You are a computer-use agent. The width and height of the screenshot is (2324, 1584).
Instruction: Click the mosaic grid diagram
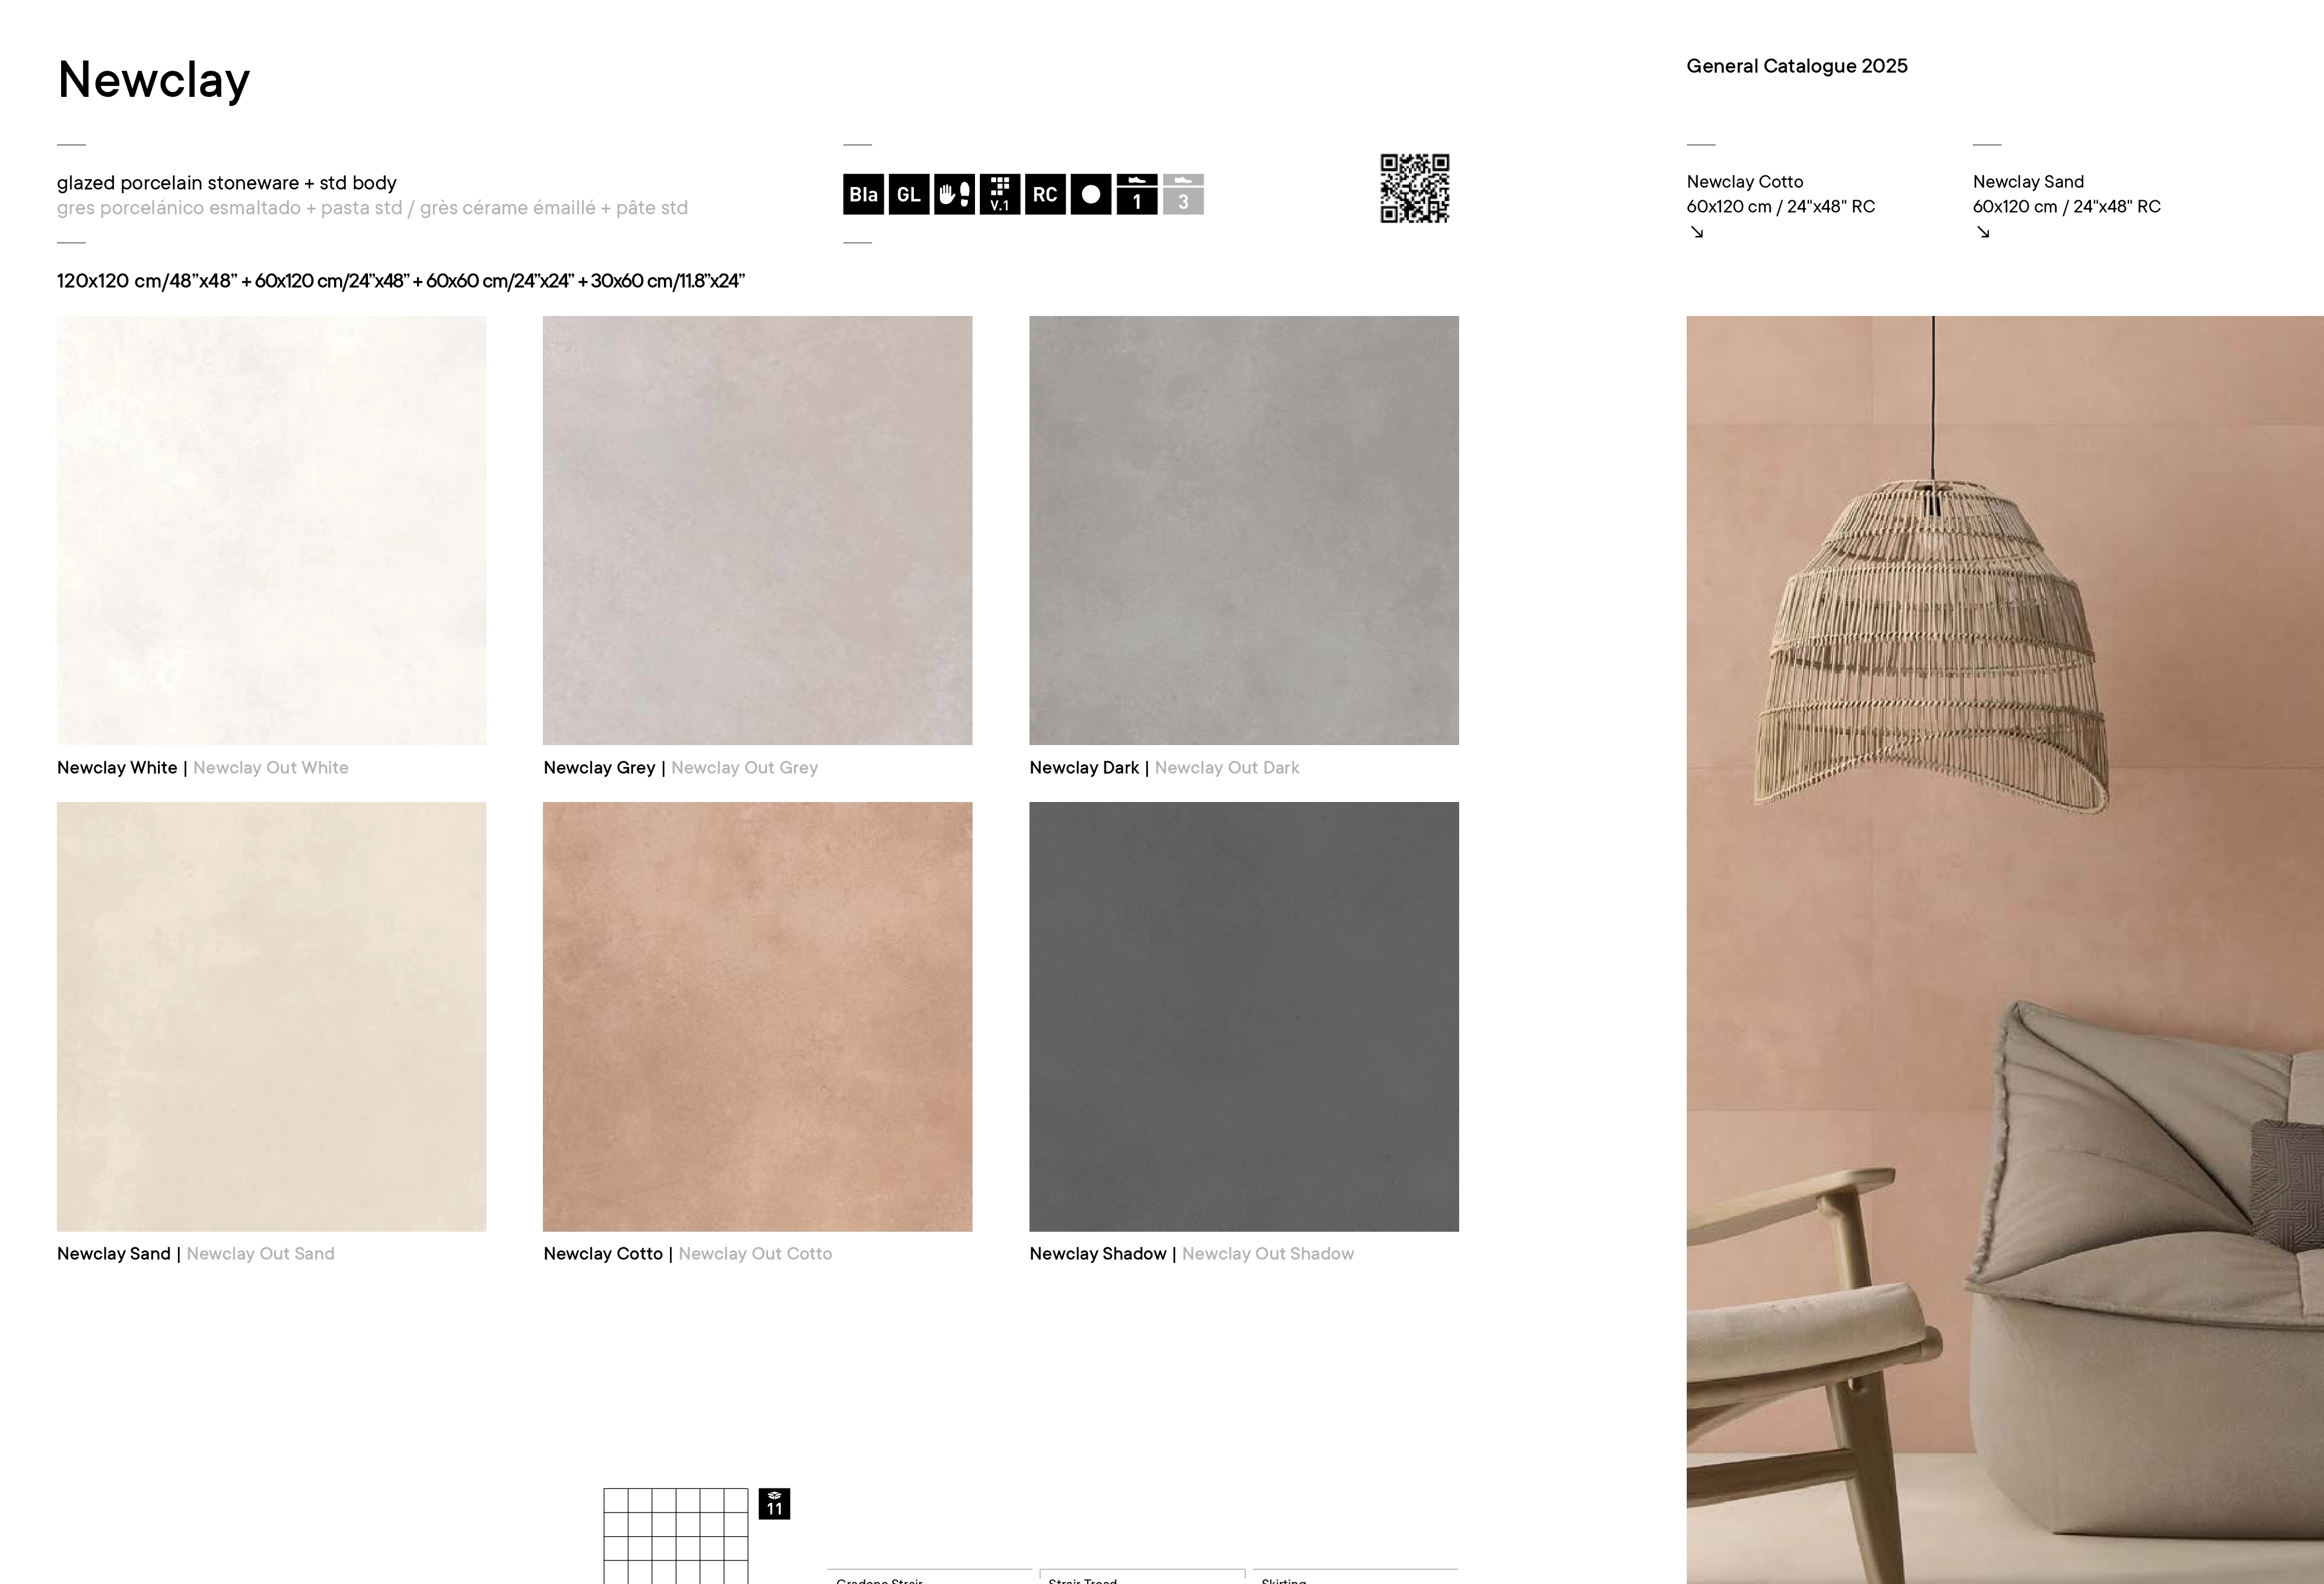[x=676, y=1536]
